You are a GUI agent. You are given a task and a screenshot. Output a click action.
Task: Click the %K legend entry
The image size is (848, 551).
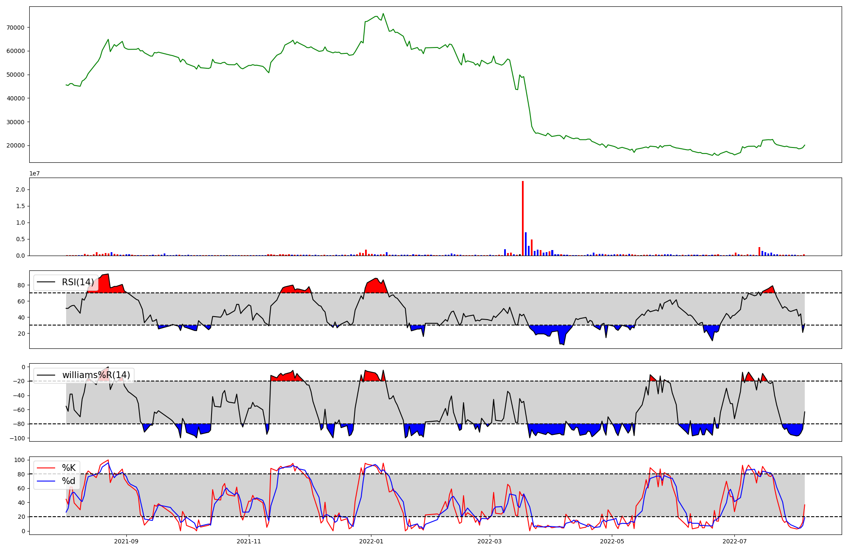[x=69, y=468]
